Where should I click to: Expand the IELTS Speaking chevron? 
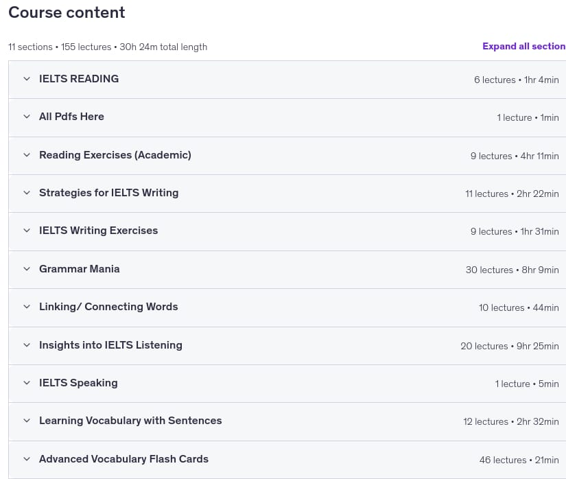click(x=27, y=383)
